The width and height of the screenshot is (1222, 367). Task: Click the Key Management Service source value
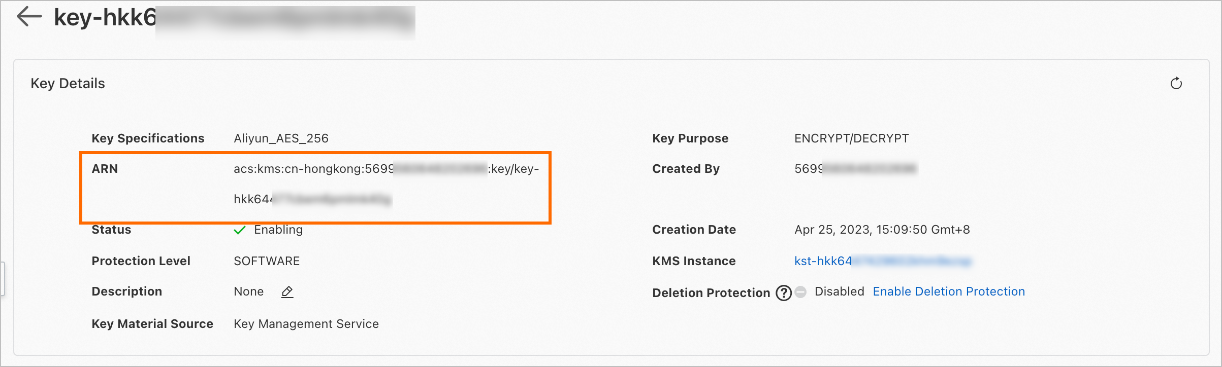click(306, 324)
